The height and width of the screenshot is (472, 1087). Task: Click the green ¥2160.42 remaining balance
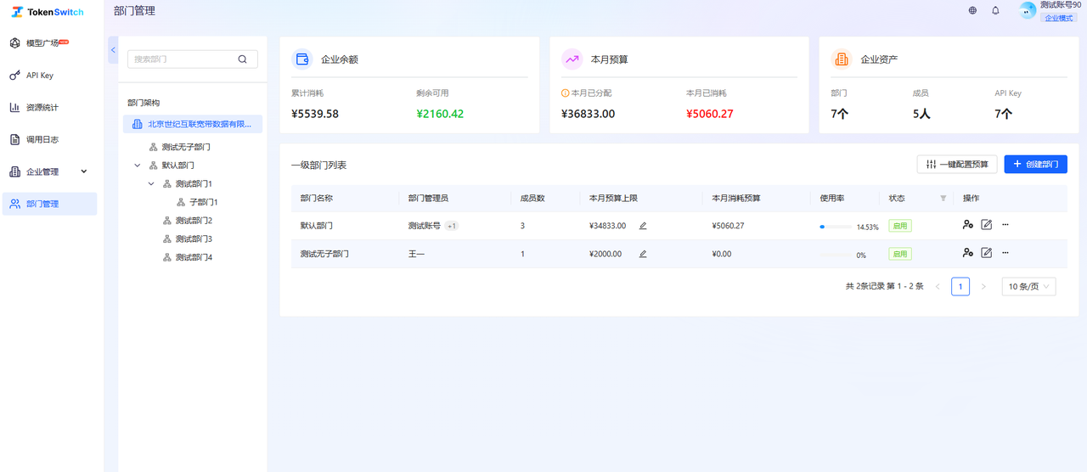click(440, 114)
